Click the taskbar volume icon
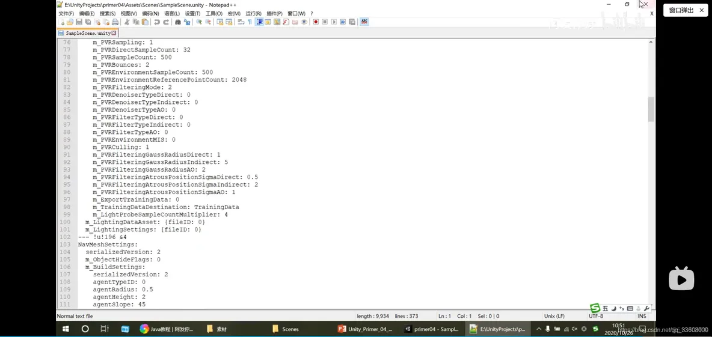Image resolution: width=712 pixels, height=337 pixels. (574, 329)
